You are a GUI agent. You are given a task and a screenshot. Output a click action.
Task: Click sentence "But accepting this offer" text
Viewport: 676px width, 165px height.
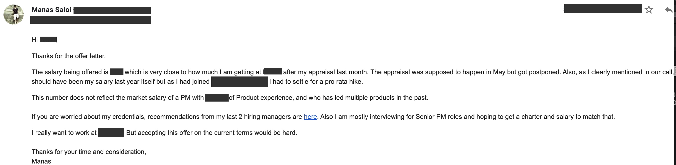[x=212, y=133]
